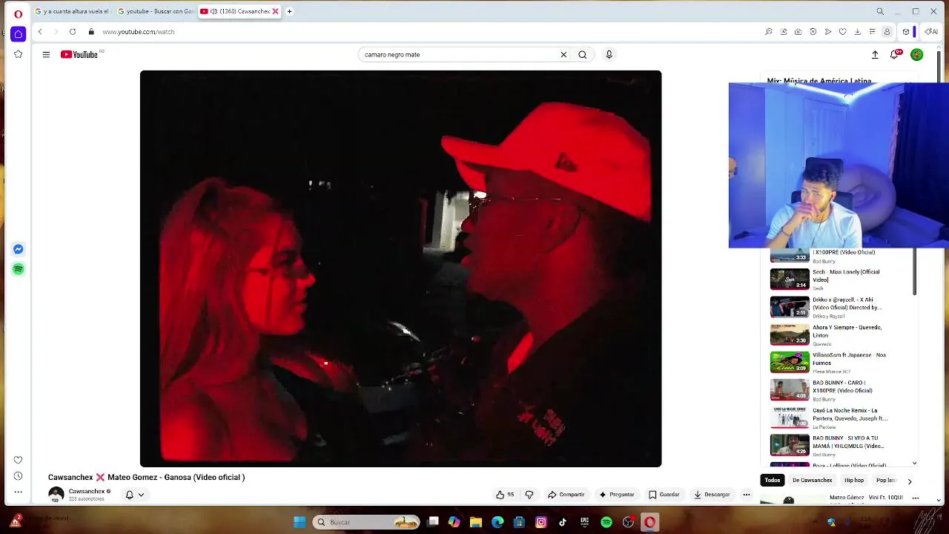Open Windows Start menu
Screen dimensions: 949x534
(x=300, y=522)
